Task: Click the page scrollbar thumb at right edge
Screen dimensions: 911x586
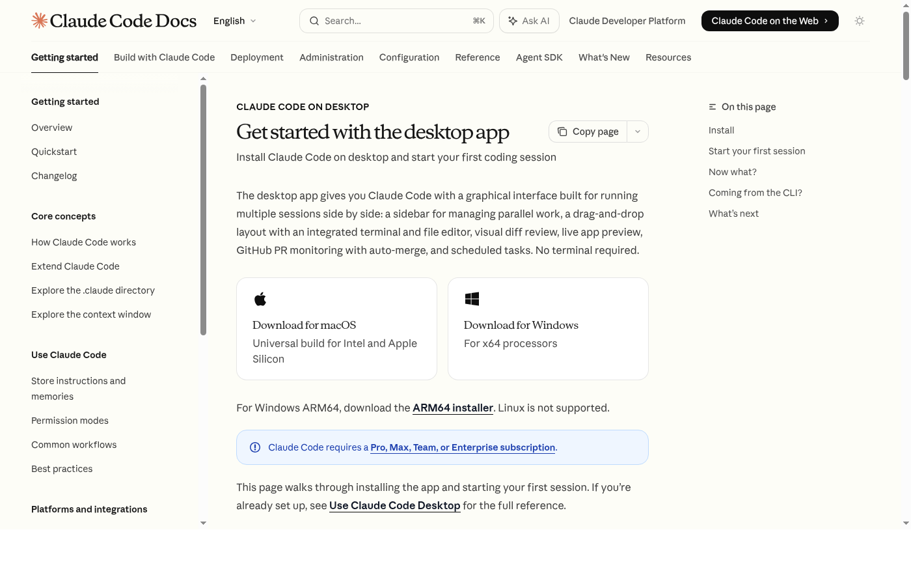Action: pos(906,46)
